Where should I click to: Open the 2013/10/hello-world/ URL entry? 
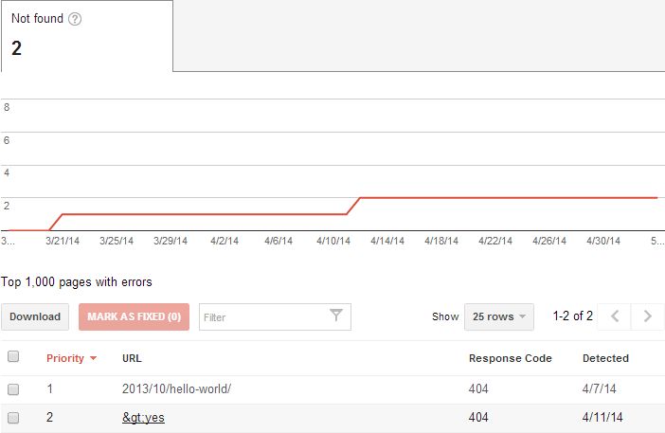(176, 388)
